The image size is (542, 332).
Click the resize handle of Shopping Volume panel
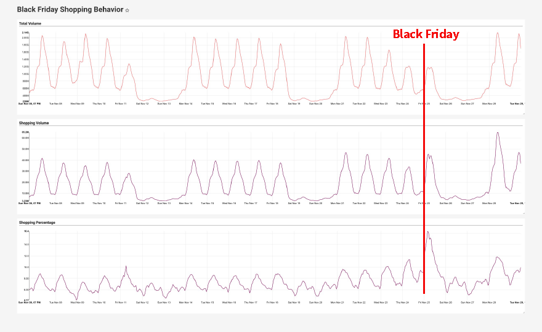pyautogui.click(x=523, y=212)
